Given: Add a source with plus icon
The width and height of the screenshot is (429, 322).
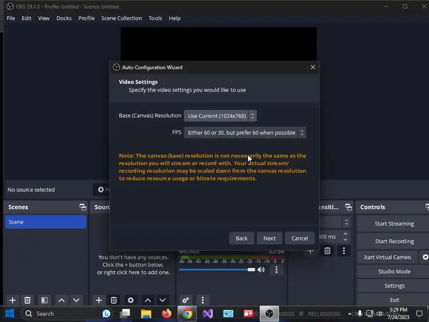Looking at the screenshot, I should click(x=99, y=300).
